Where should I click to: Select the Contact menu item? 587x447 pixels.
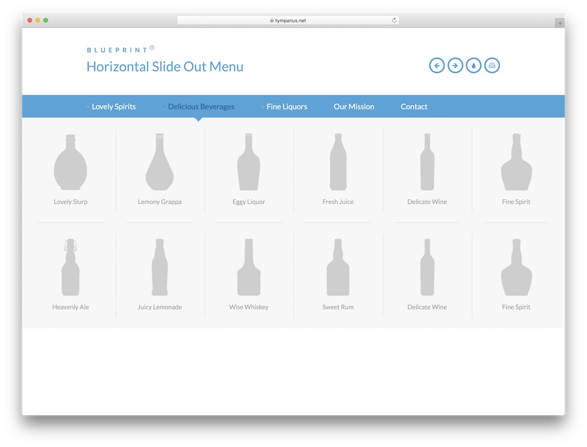point(414,106)
